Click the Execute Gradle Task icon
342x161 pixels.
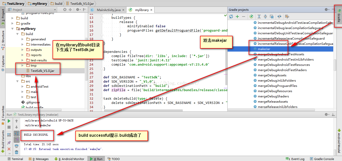tap(251, 17)
